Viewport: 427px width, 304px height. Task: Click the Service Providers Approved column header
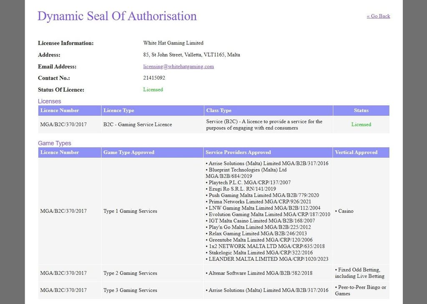268,152
